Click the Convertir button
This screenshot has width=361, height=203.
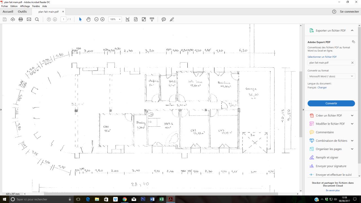click(331, 103)
